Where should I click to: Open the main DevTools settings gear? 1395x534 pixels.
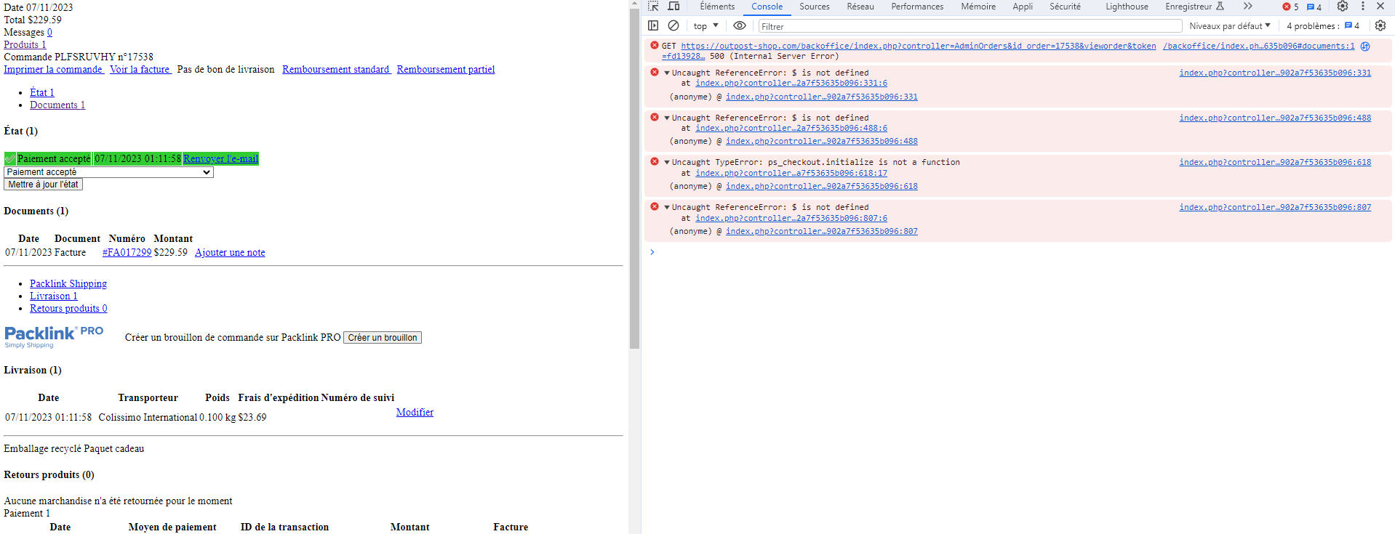click(x=1343, y=7)
